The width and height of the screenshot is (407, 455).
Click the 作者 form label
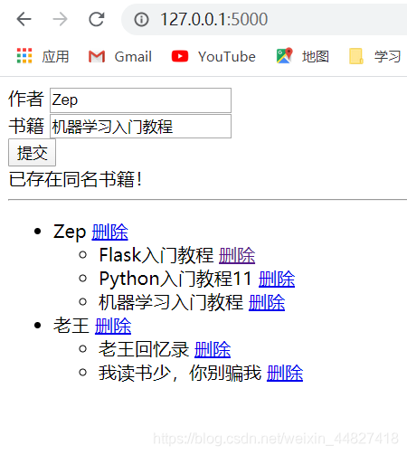point(26,99)
